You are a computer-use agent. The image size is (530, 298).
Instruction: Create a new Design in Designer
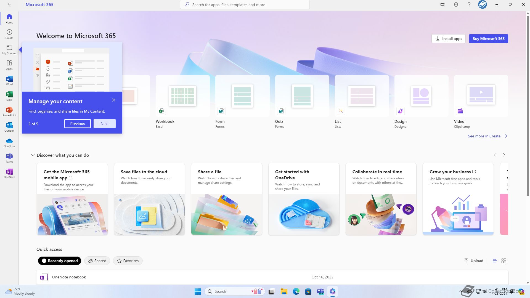[421, 102]
